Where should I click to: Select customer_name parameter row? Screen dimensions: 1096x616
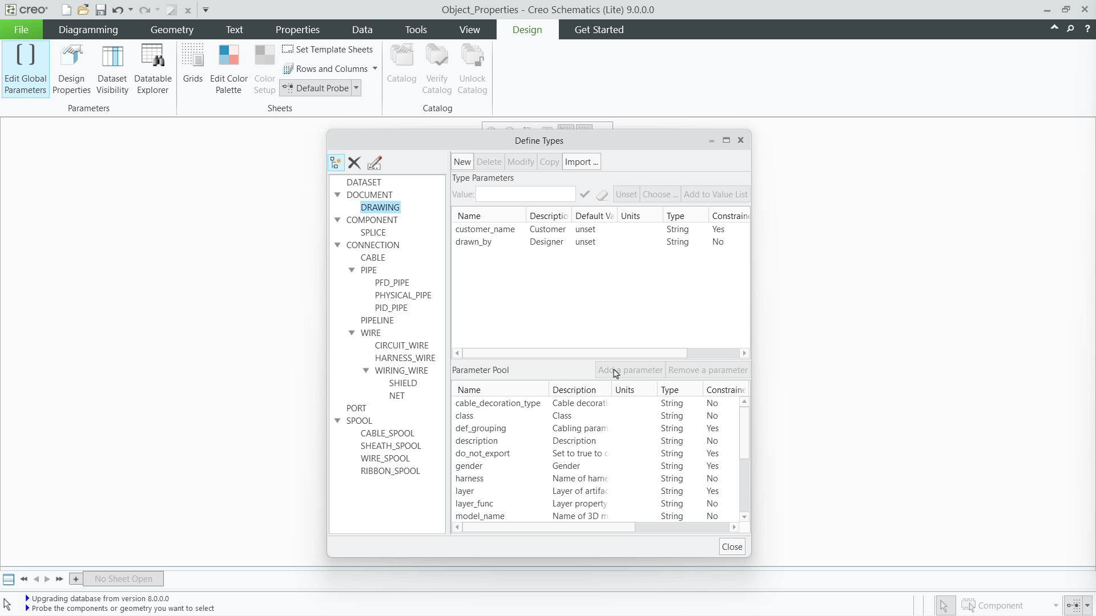(x=601, y=229)
